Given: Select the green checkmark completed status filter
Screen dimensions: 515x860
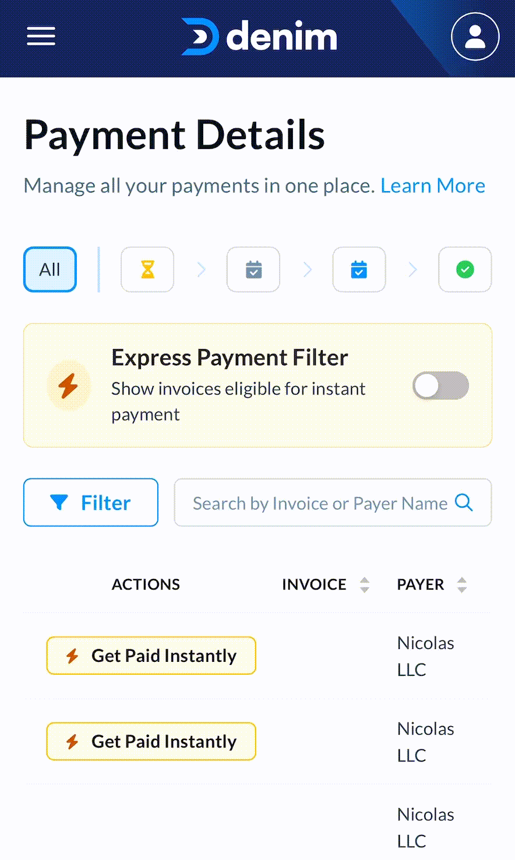Looking at the screenshot, I should tap(465, 269).
